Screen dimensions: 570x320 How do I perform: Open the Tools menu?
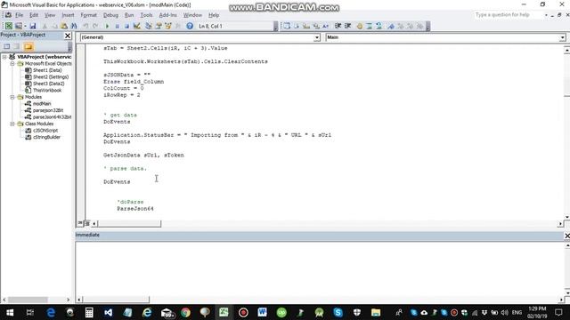tap(146, 15)
